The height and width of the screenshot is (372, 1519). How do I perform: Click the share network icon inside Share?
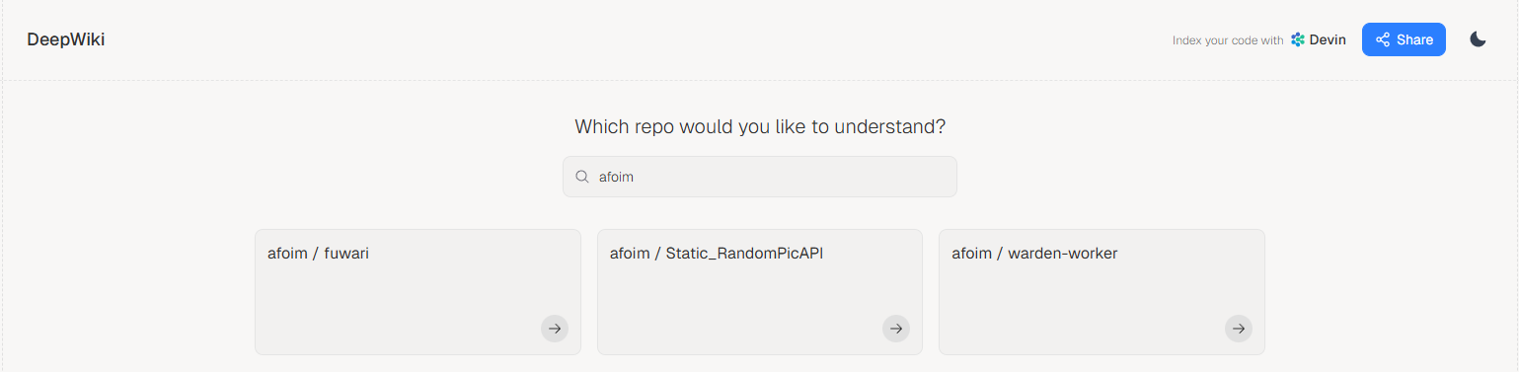tap(1383, 39)
